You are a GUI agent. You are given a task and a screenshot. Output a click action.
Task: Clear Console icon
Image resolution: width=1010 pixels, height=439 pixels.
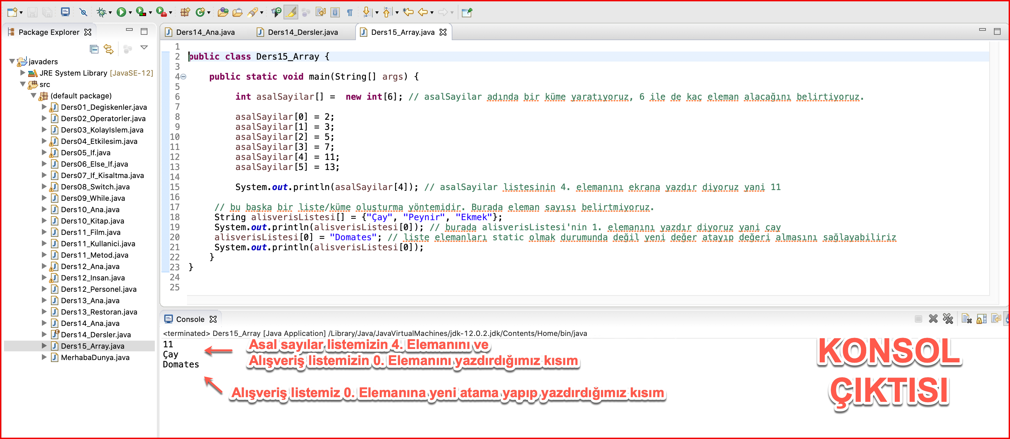pos(966,319)
